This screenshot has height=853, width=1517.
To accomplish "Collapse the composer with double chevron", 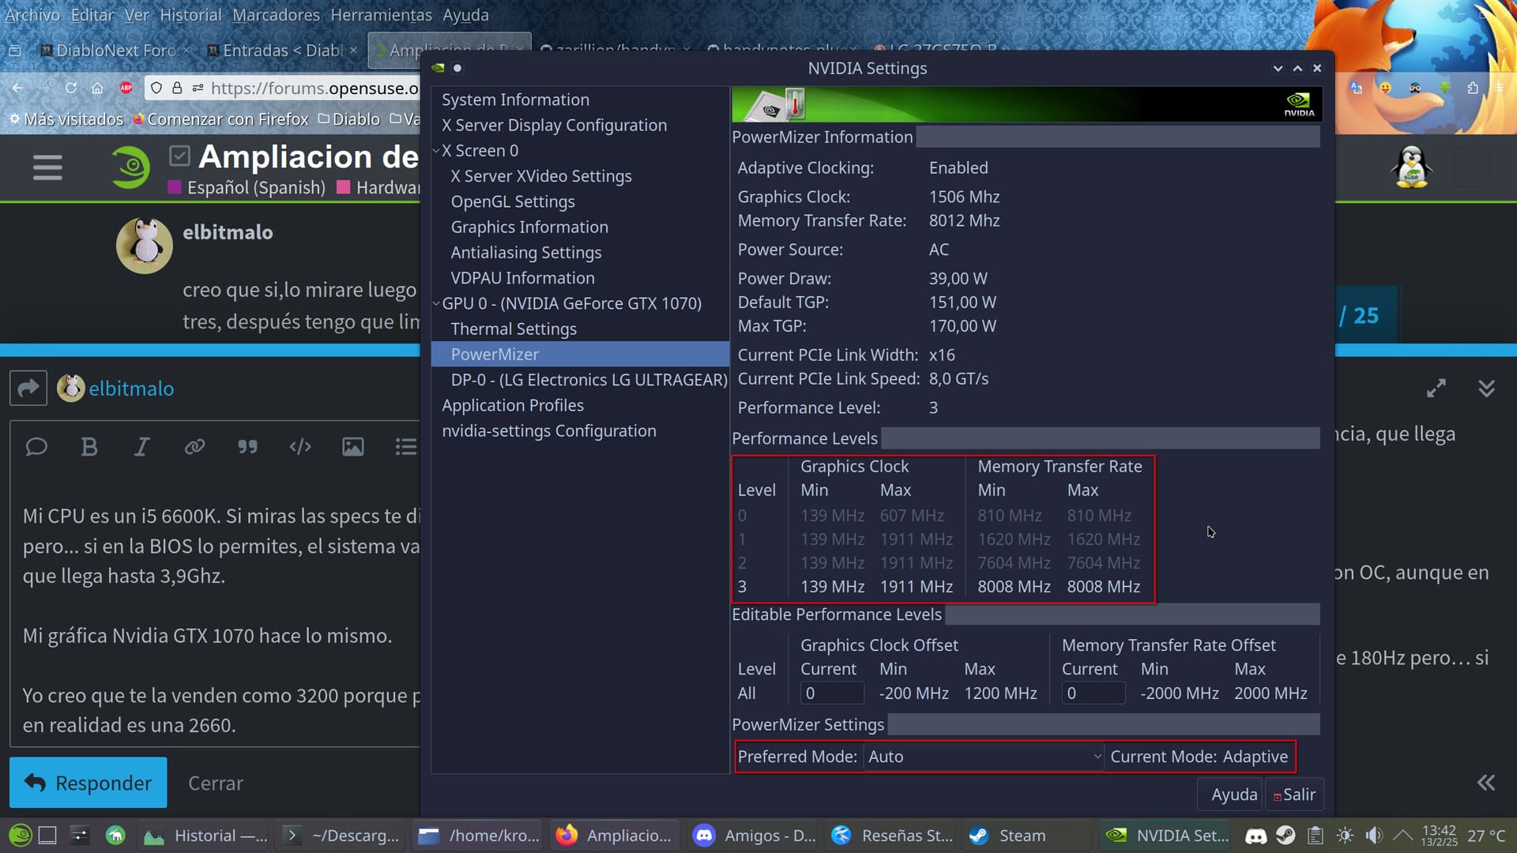I will (x=1486, y=388).
